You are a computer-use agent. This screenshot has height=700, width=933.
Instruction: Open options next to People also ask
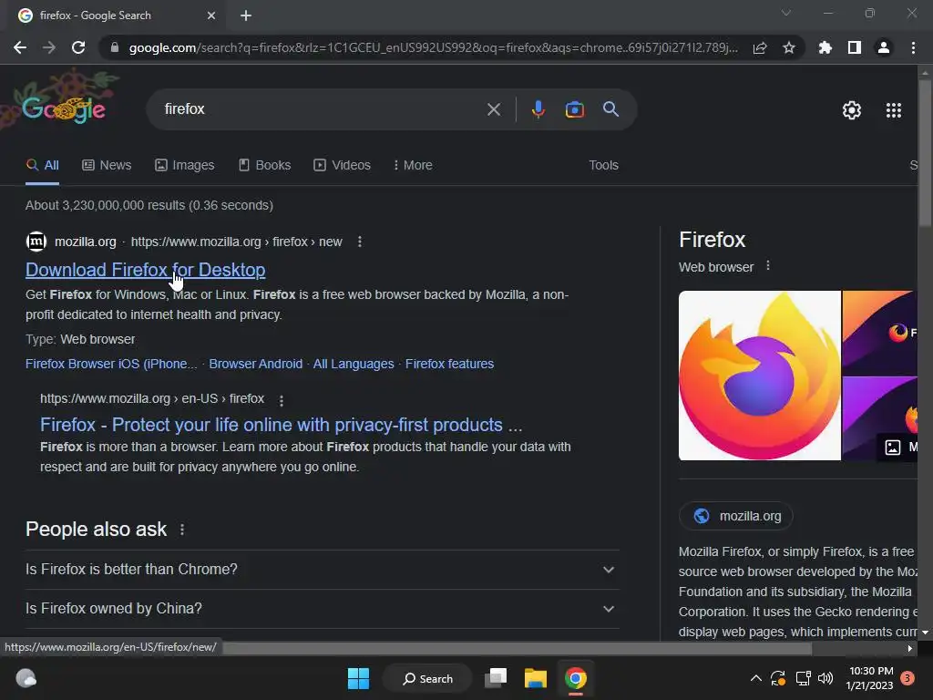[182, 530]
